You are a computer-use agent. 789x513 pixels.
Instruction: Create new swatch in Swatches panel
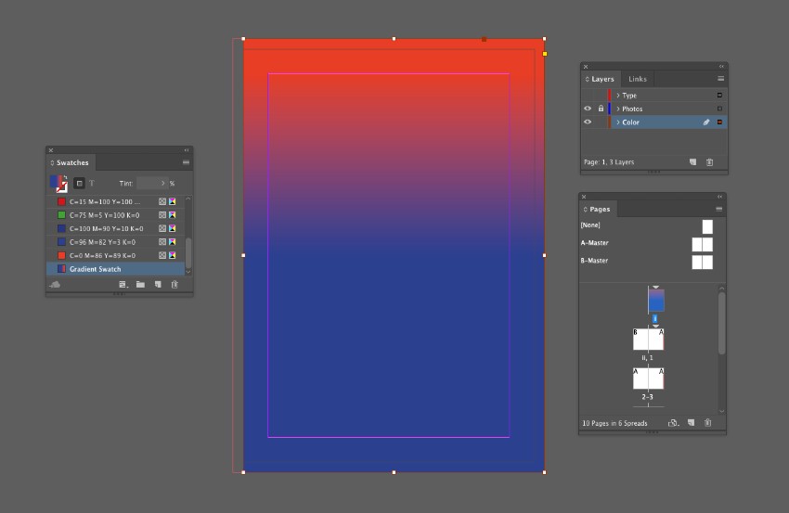(158, 285)
